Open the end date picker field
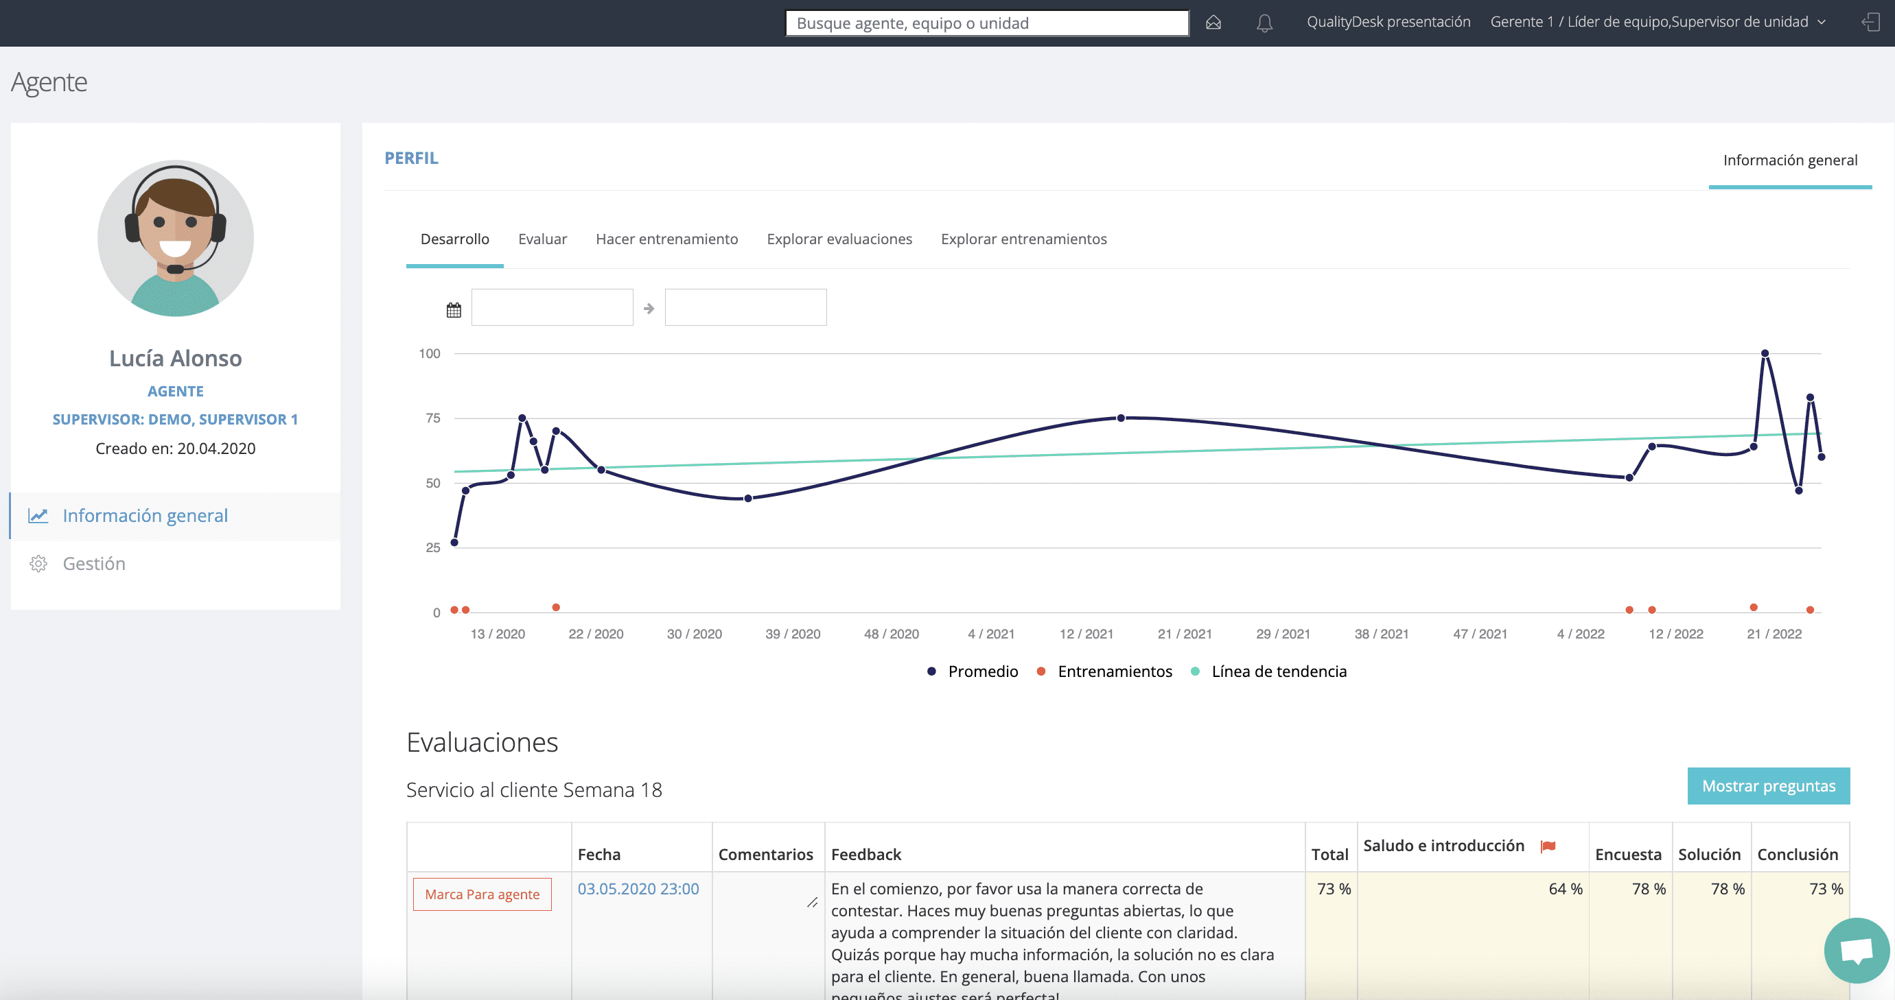The height and width of the screenshot is (1000, 1895). [x=745, y=307]
